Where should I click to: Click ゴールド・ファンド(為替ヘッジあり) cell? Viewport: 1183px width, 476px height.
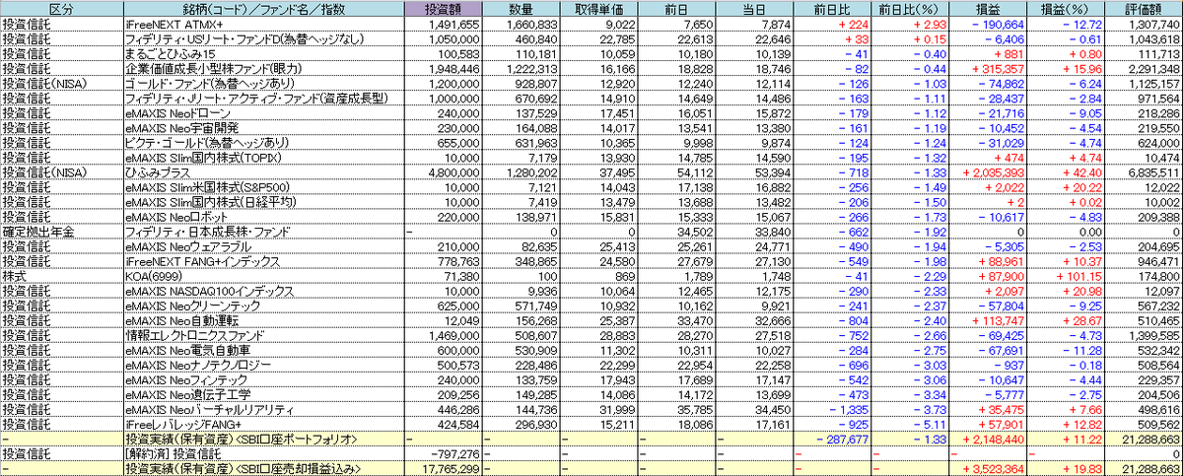[x=262, y=83]
